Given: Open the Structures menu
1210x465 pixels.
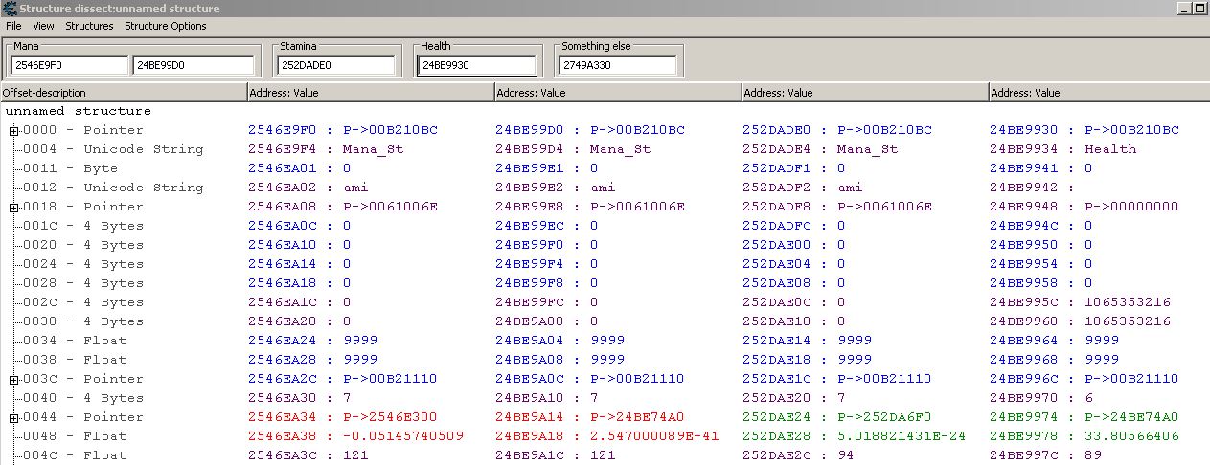Looking at the screenshot, I should 89,26.
